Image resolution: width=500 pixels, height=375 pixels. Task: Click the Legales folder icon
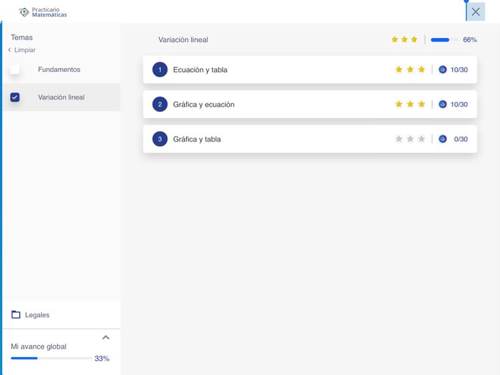(16, 315)
